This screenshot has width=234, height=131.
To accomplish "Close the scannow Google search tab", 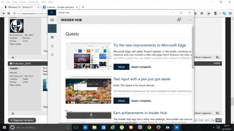I will click(x=77, y=7).
